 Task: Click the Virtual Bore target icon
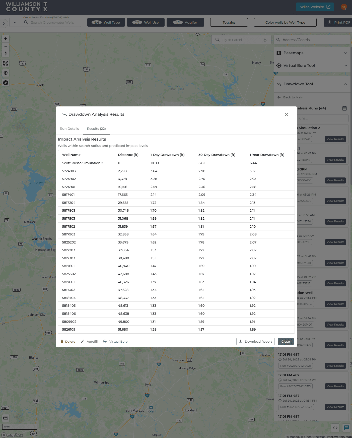[105, 341]
